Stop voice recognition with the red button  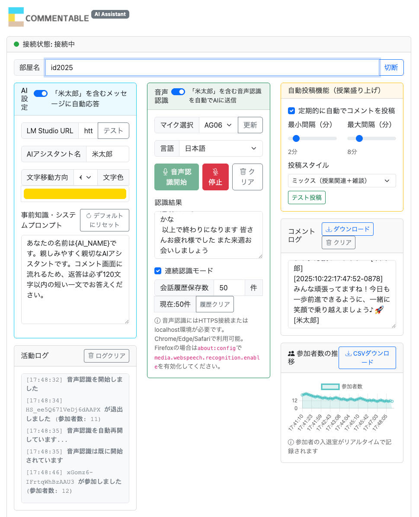215,177
